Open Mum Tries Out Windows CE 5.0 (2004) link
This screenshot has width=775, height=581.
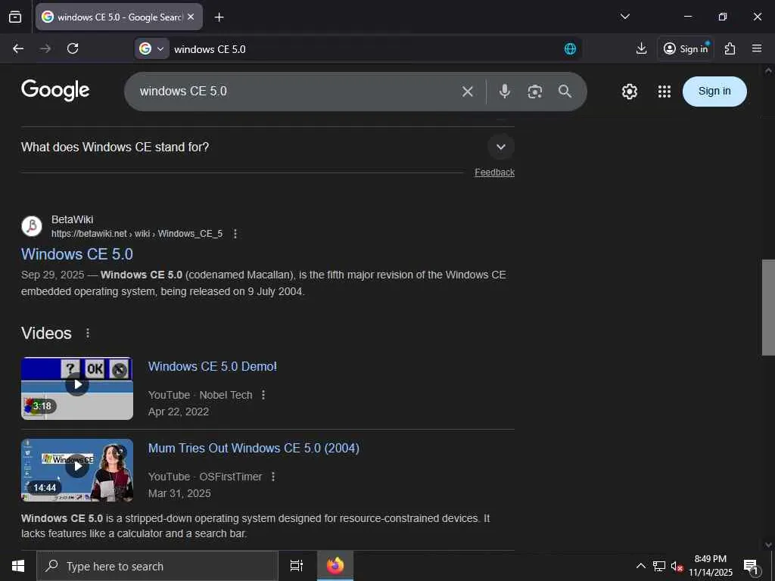(254, 448)
